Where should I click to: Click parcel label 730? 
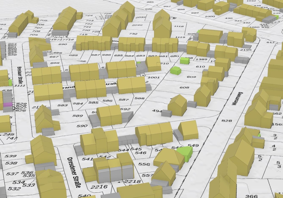click(x=133, y=34)
